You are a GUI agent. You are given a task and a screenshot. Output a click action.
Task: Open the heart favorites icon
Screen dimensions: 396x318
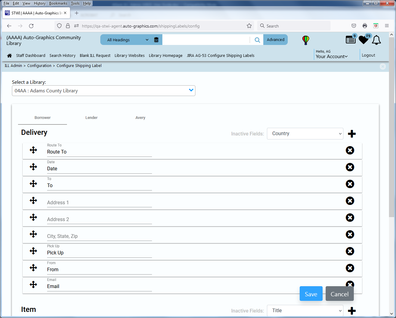pyautogui.click(x=364, y=39)
